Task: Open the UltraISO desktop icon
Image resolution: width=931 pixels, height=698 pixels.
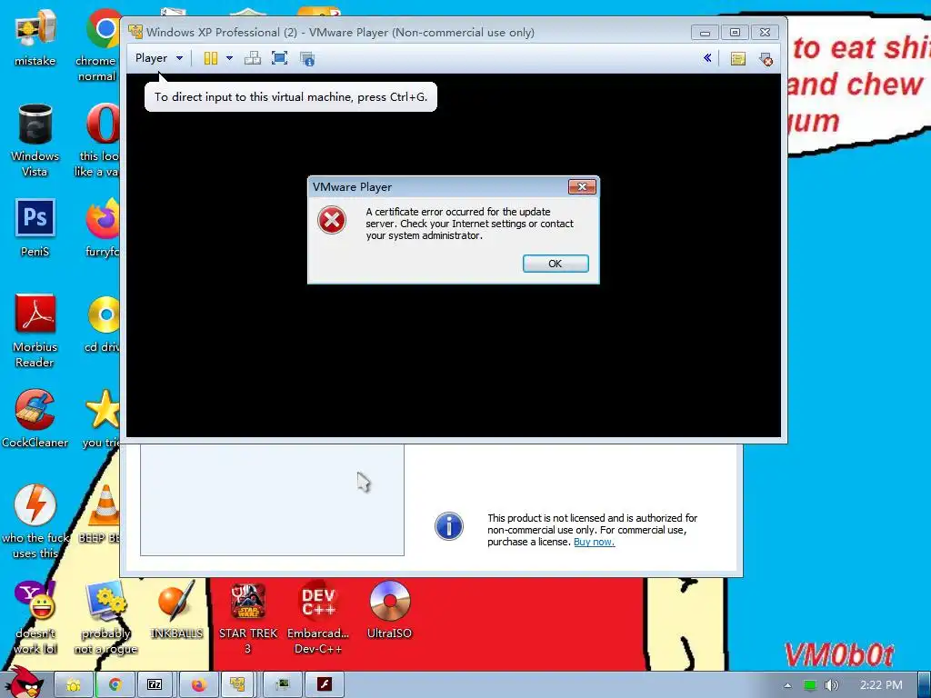Action: (389, 610)
